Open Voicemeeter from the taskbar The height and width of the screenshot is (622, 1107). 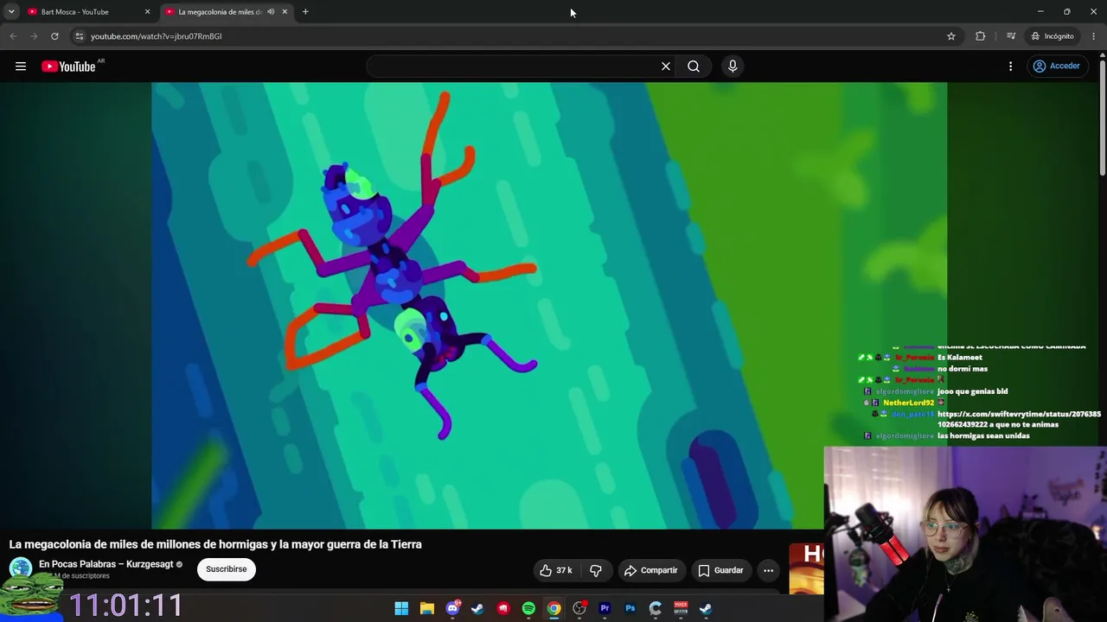click(x=681, y=609)
